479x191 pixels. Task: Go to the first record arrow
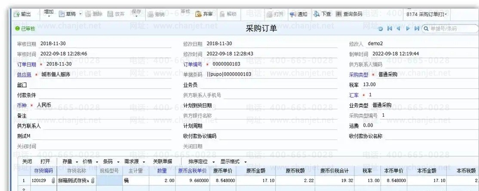tap(390, 29)
